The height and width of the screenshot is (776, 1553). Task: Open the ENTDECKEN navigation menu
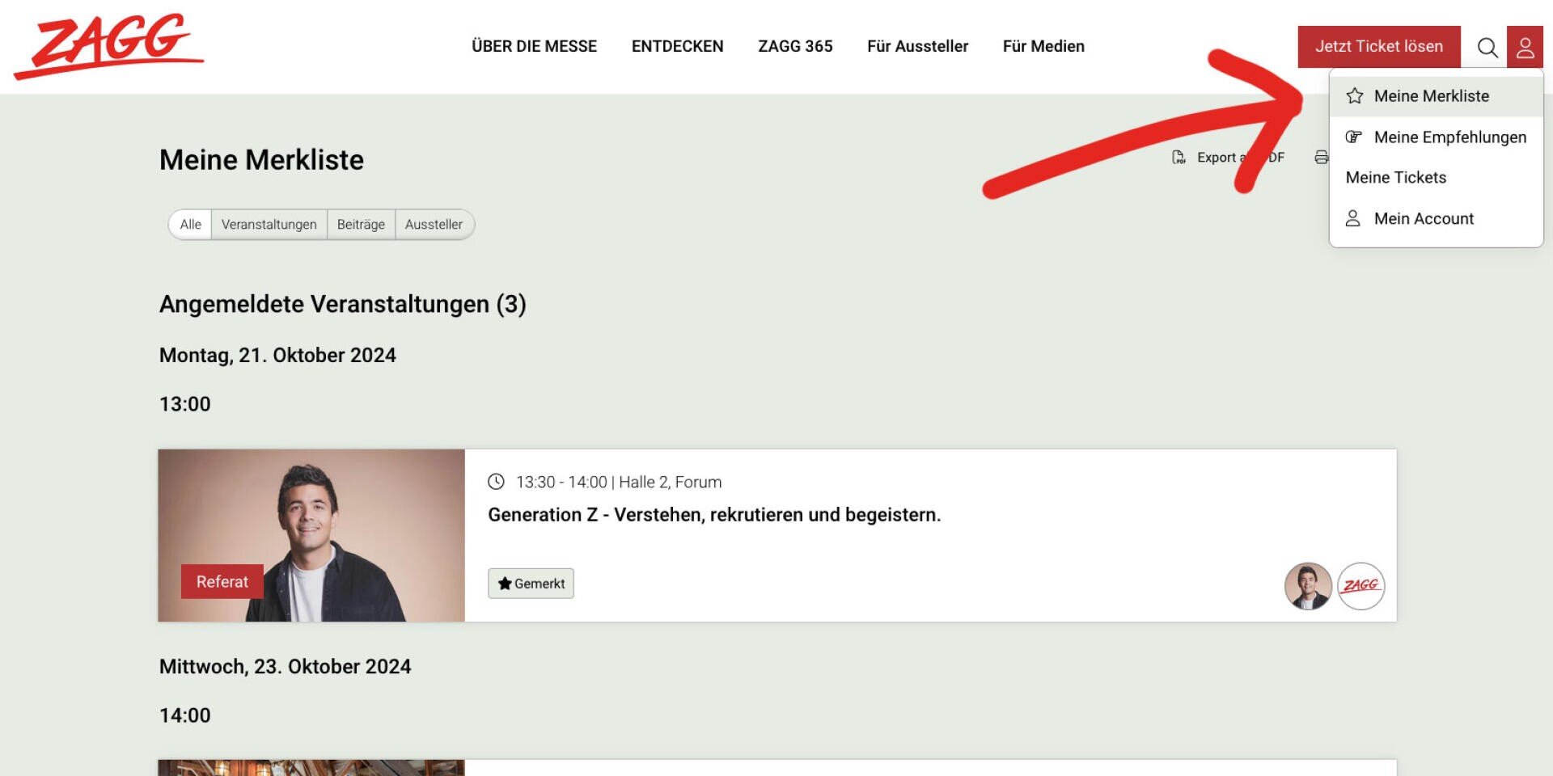677,46
